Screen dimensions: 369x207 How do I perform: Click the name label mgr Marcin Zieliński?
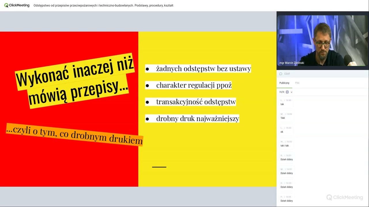(291, 63)
